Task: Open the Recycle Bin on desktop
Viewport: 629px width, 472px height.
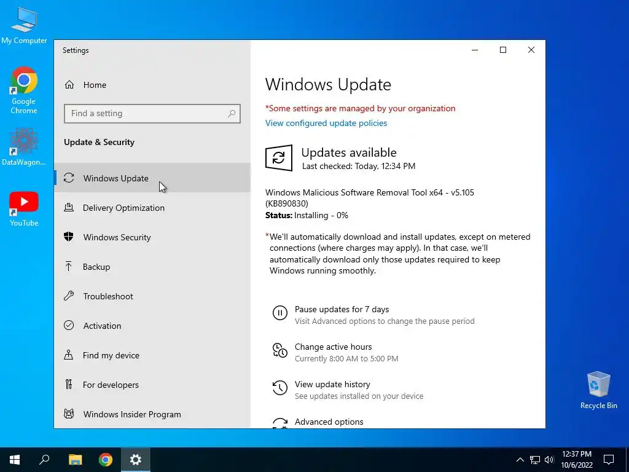Action: tap(598, 390)
